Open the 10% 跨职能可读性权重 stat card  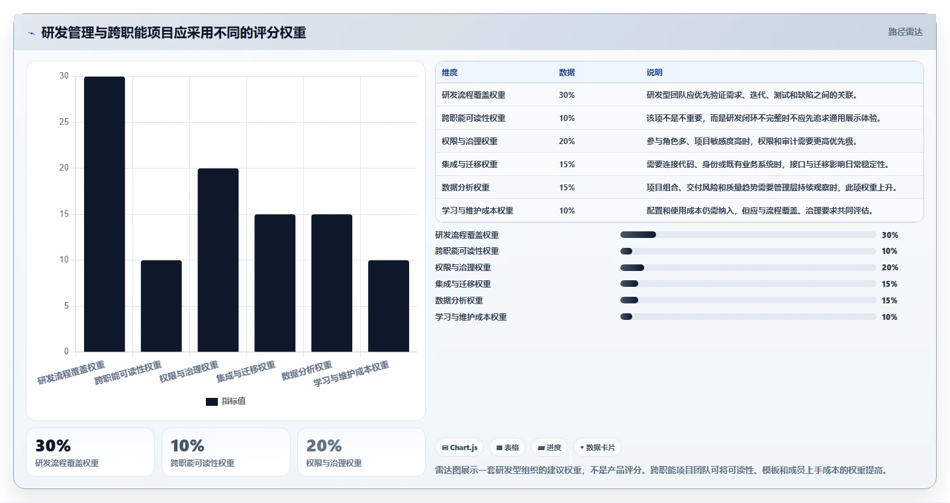[226, 452]
